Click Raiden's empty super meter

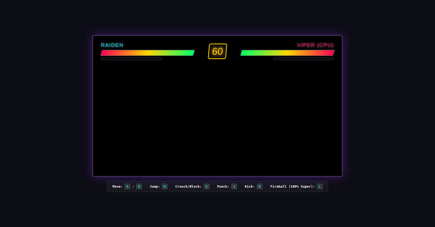(x=131, y=59)
